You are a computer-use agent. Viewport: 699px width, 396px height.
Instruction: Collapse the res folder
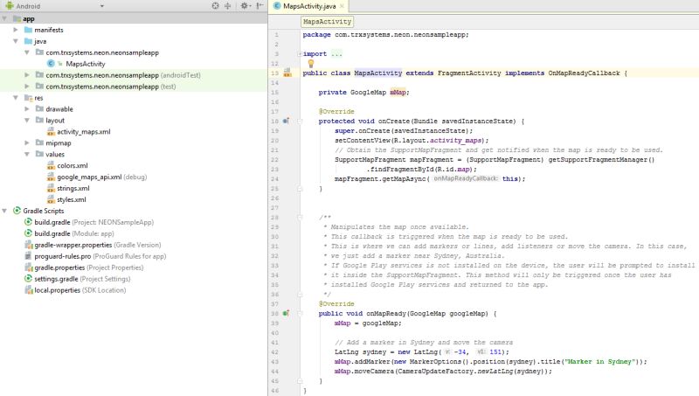[x=16, y=98]
